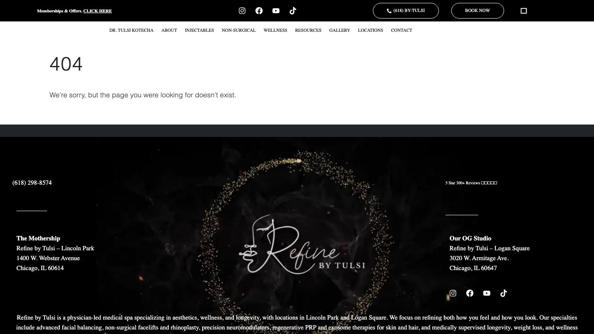Screen dimensions: 594x334
Task: Click The Mothership heading
Action: click(38, 238)
